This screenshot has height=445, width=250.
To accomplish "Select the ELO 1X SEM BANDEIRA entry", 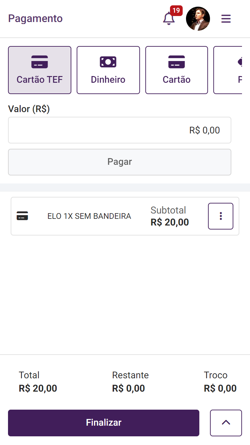I will (89, 216).
